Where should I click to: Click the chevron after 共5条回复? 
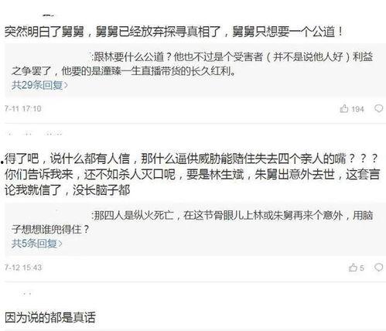tap(60, 244)
